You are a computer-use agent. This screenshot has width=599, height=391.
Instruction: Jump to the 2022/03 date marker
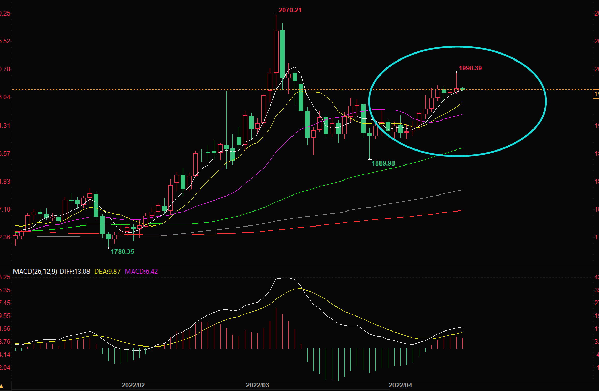point(257,385)
